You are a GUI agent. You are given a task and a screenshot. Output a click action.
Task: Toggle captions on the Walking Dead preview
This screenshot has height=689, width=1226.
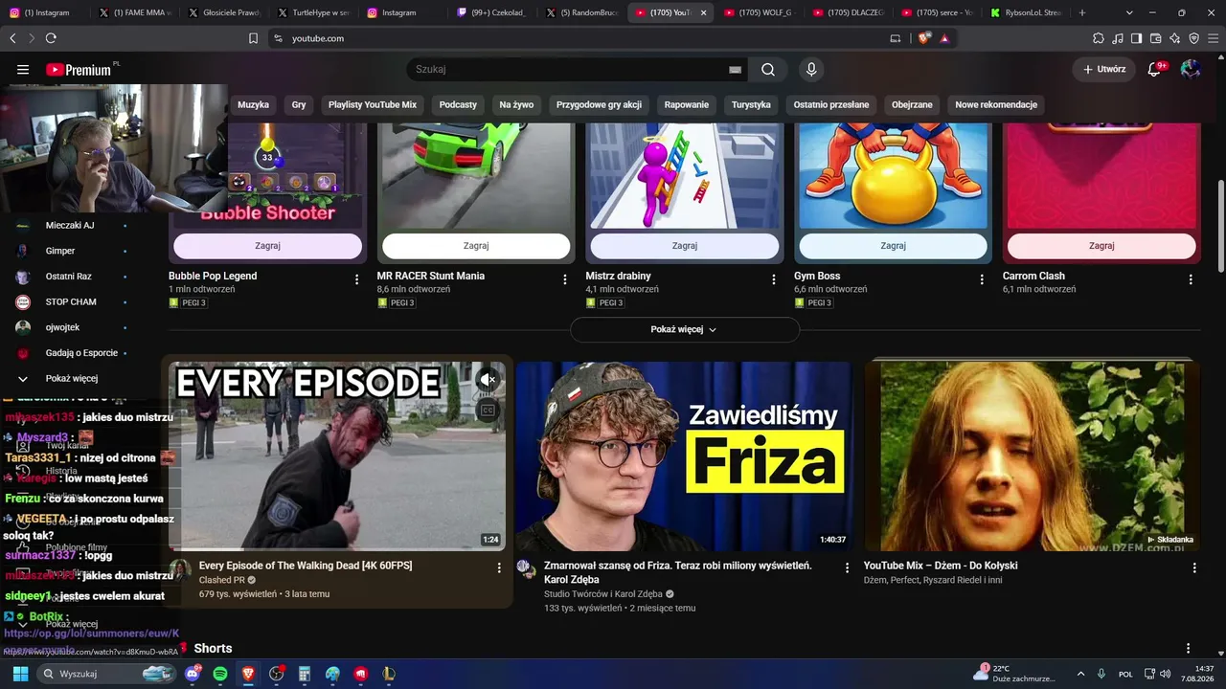click(x=488, y=411)
